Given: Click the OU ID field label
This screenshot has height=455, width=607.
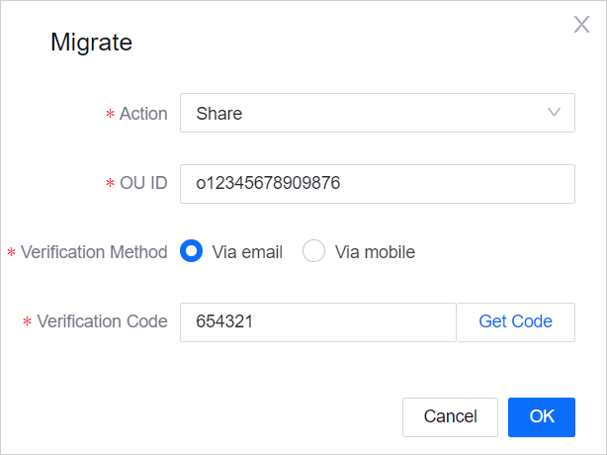Looking at the screenshot, I should coord(144,183).
